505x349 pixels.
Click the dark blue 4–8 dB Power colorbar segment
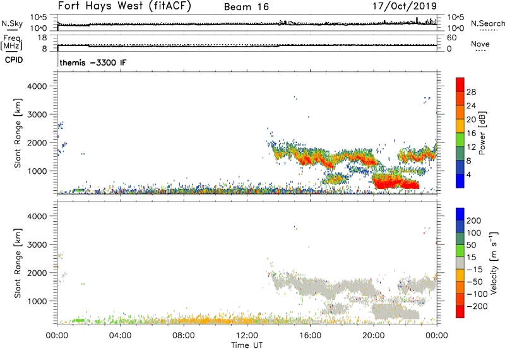(460, 167)
